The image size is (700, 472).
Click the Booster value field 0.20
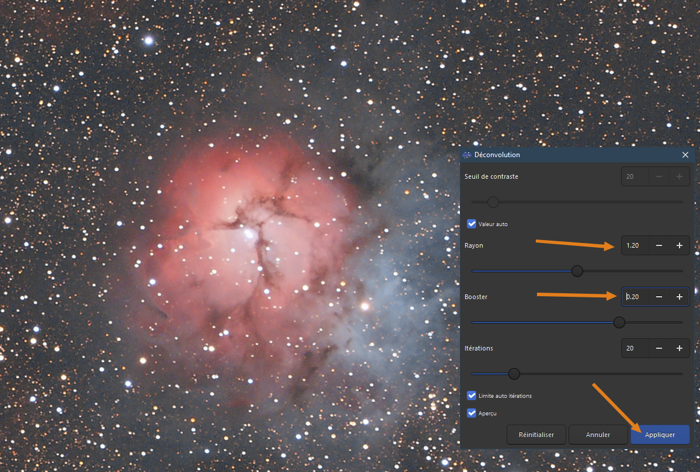tap(635, 297)
